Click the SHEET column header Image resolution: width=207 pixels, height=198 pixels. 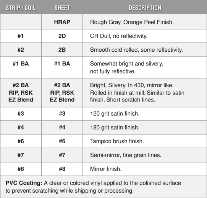pyautogui.click(x=62, y=8)
